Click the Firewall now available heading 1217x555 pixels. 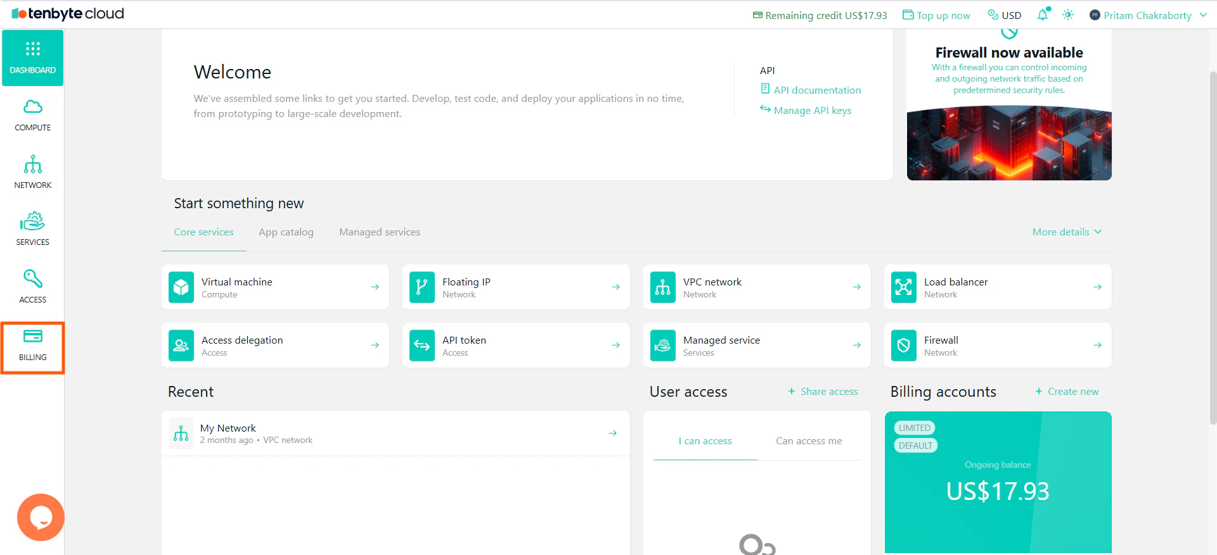1009,53
